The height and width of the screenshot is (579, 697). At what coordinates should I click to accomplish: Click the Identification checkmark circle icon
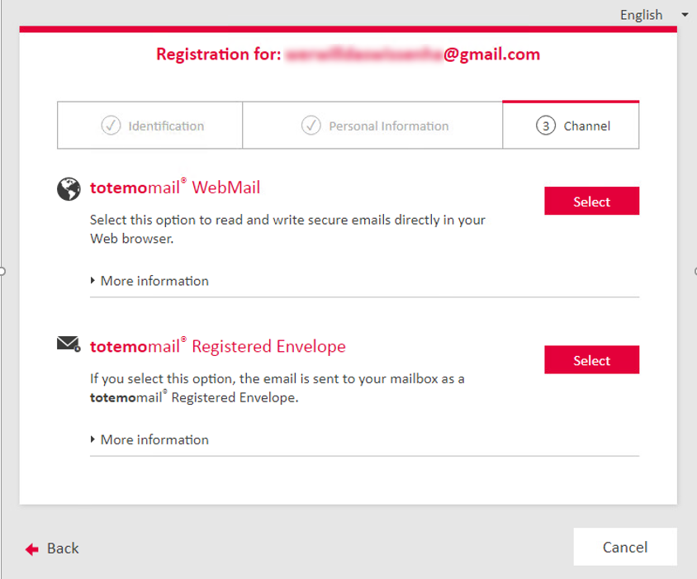(x=111, y=126)
